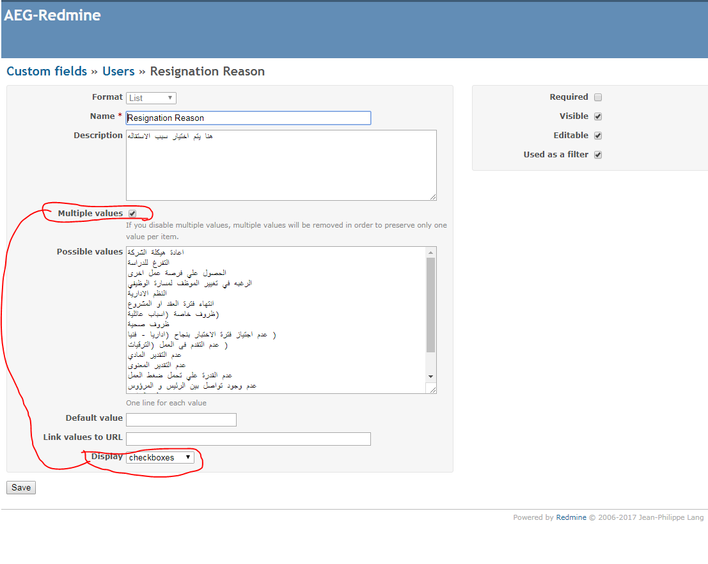This screenshot has width=708, height=564.
Task: Click inside the Possible values text area
Action: 275,320
